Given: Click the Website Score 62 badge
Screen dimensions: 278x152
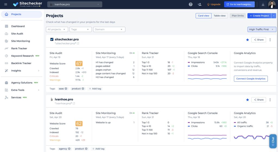Looking at the screenshot, I should (x=79, y=124).
